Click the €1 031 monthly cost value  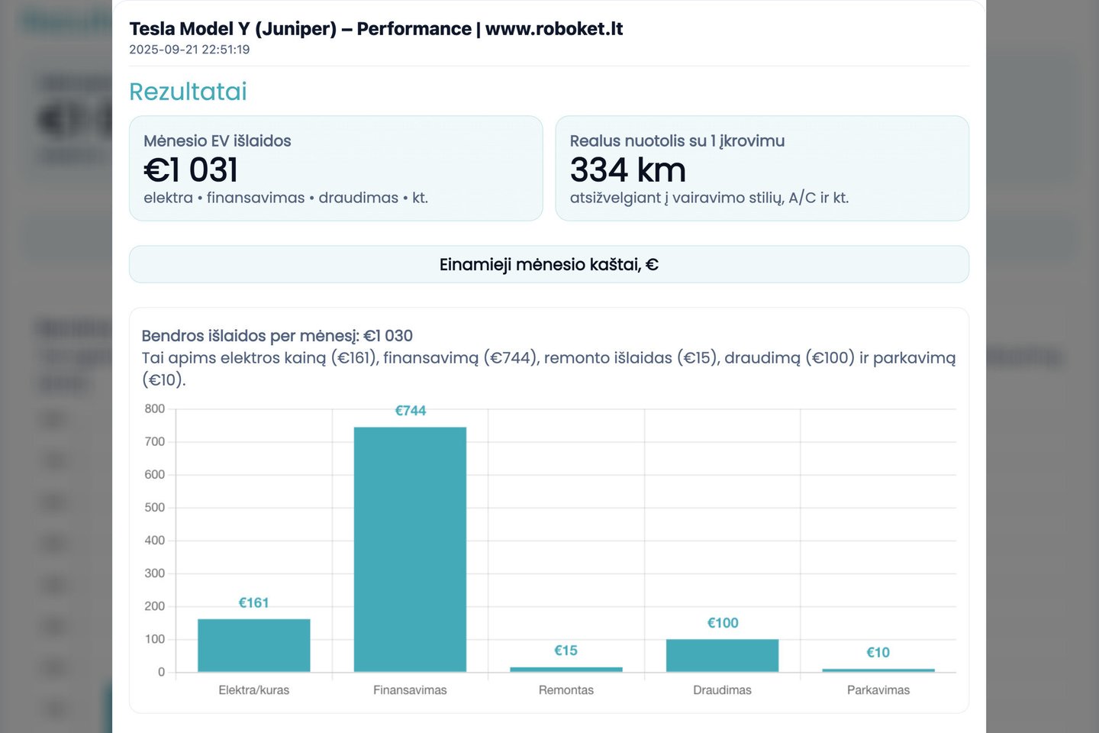click(x=191, y=170)
